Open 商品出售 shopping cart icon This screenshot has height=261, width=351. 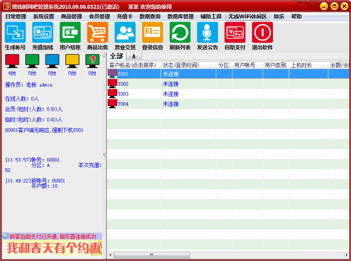98,33
